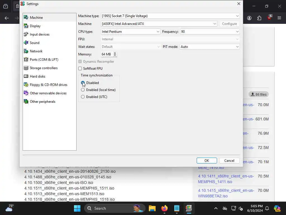Click the Sound speaker icon
286x215 pixels.
pos(26,43)
